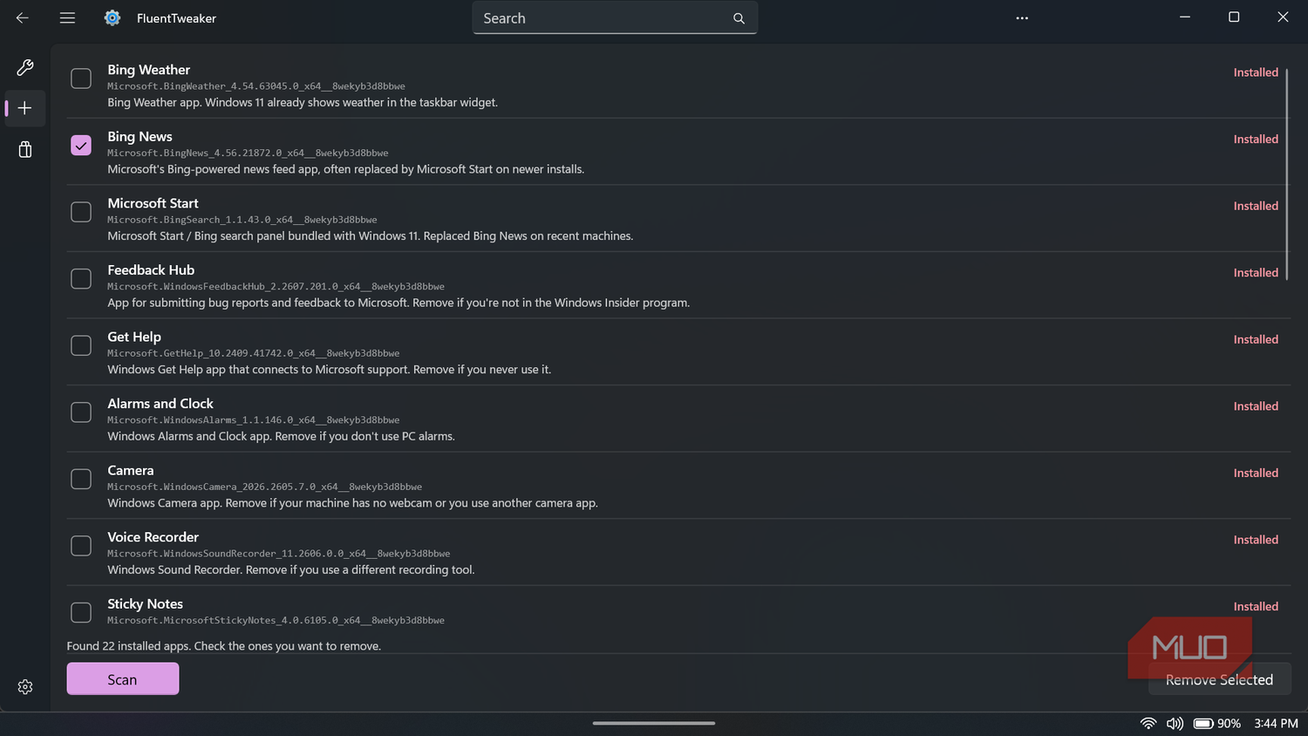Select the Camera title
1308x736 pixels.
click(131, 470)
